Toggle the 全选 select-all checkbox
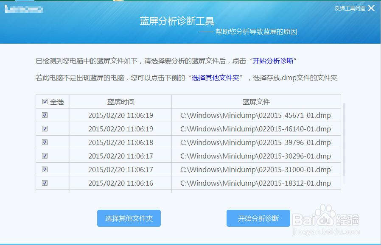 [x=45, y=101]
